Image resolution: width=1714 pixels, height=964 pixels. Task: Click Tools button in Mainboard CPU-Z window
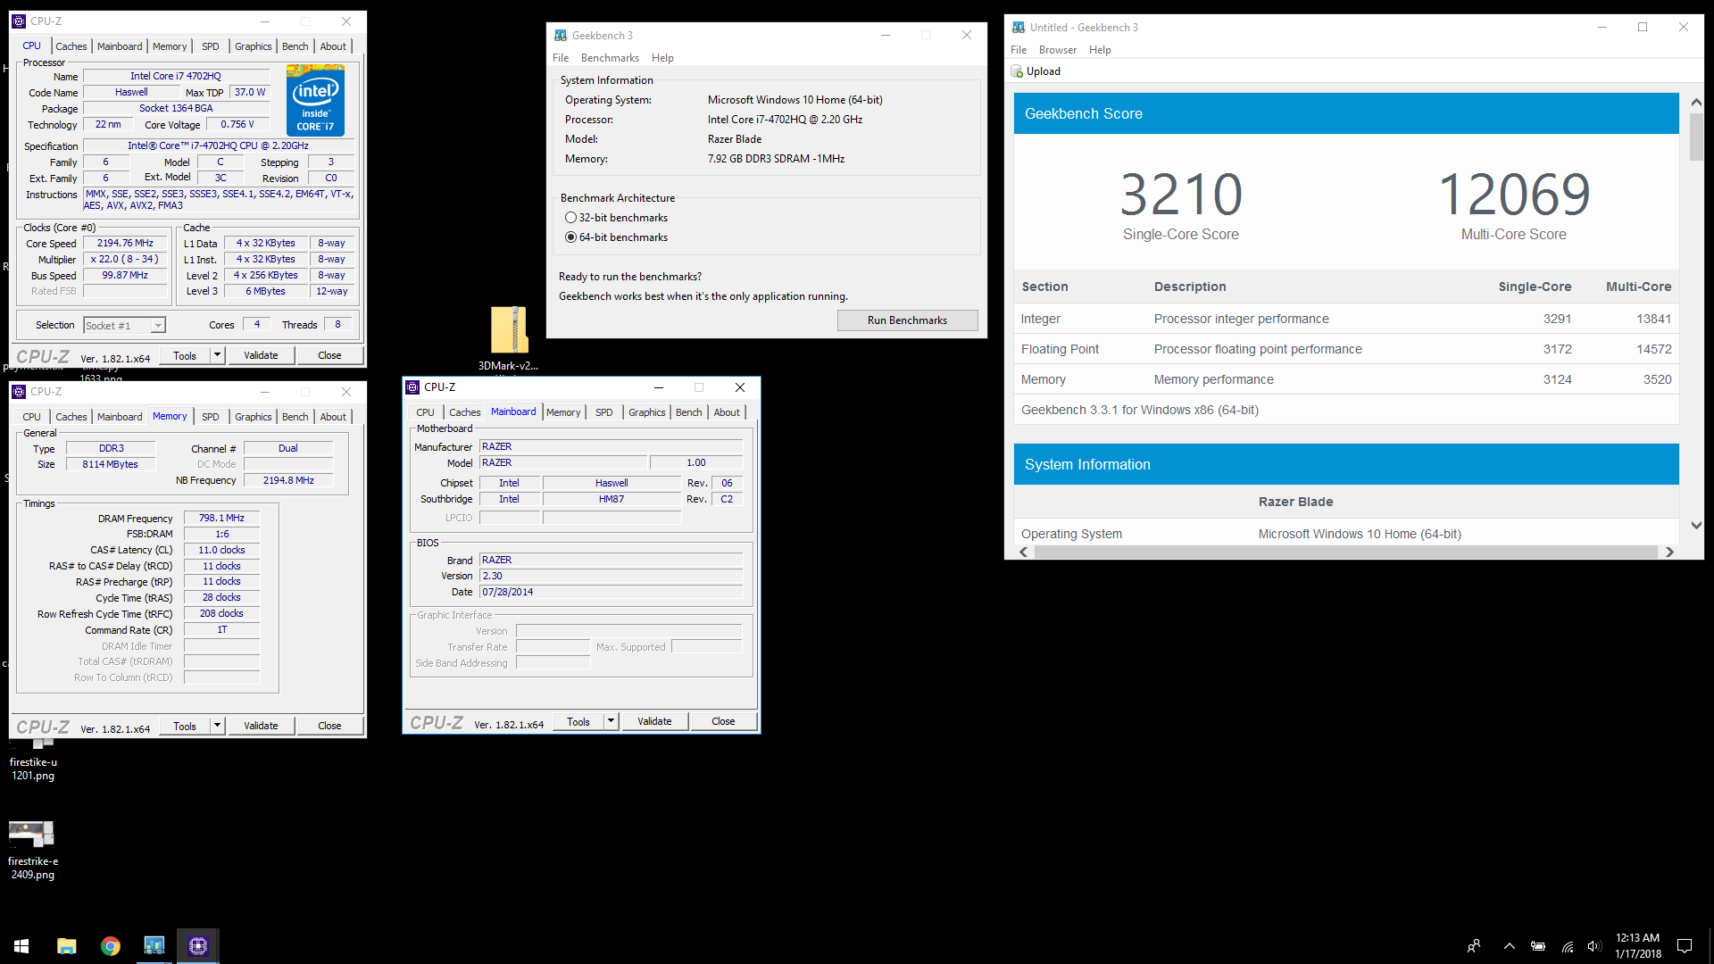pyautogui.click(x=578, y=721)
